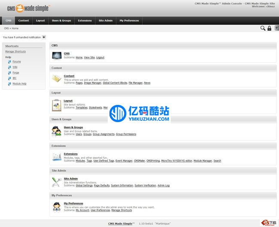Viewport: 279px width, 227px height.
Task: Open the My Account link
Action: (x=82, y=210)
